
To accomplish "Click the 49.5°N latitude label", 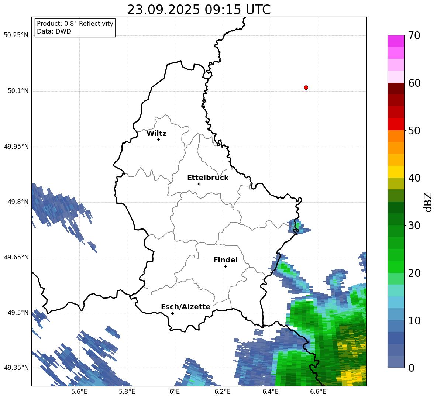I will tap(18, 313).
